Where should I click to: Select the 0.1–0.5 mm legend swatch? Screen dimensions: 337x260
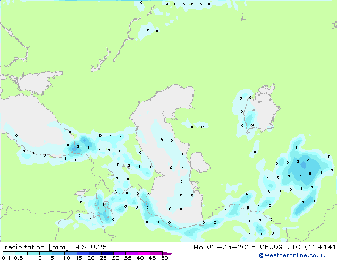9,253
